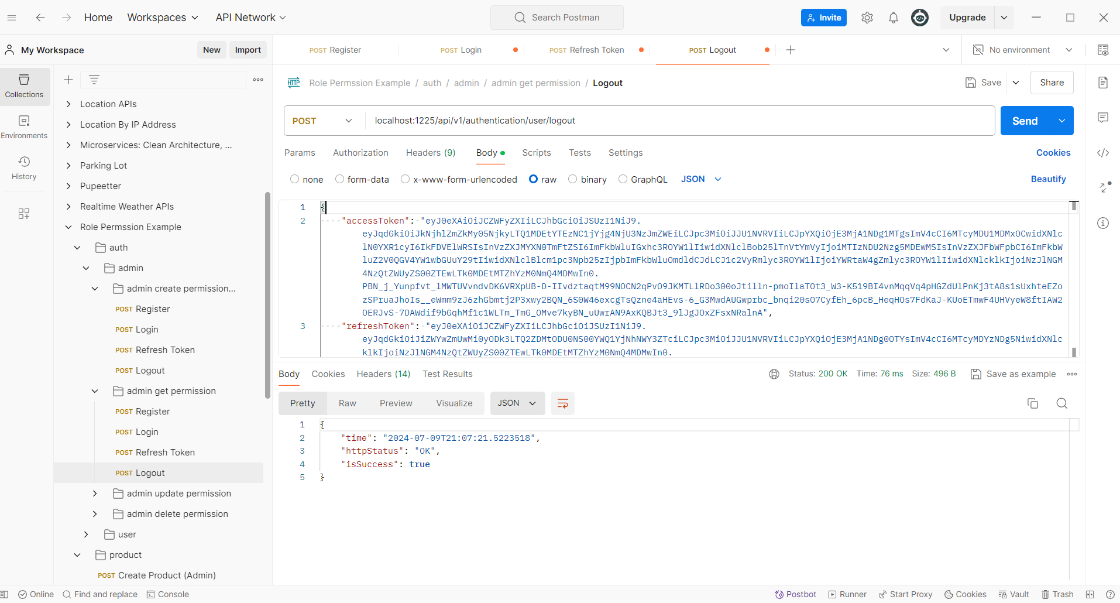Click the request URL field

coord(680,121)
